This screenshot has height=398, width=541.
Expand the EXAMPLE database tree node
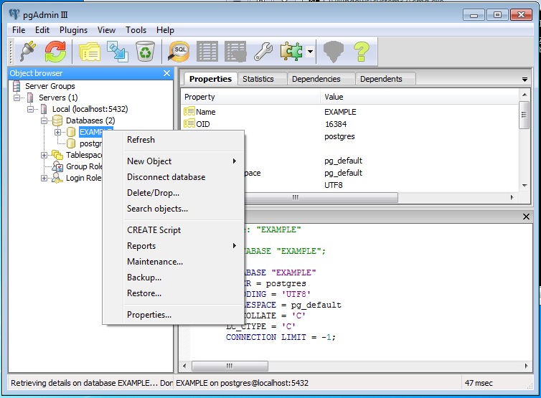click(58, 132)
